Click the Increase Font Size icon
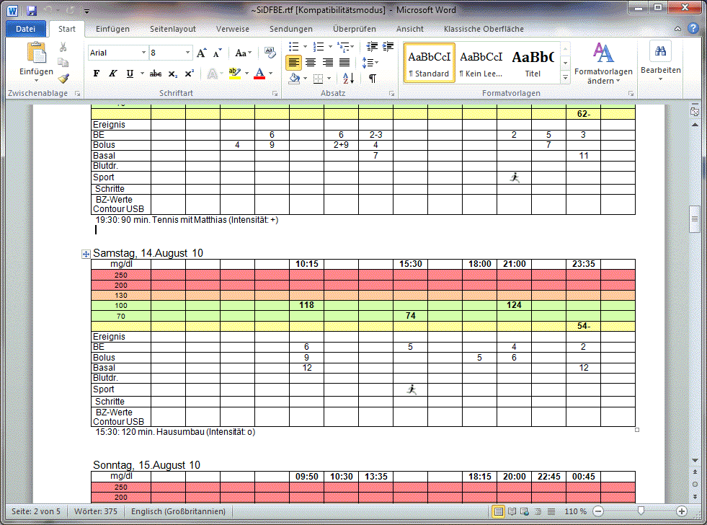 (x=202, y=53)
